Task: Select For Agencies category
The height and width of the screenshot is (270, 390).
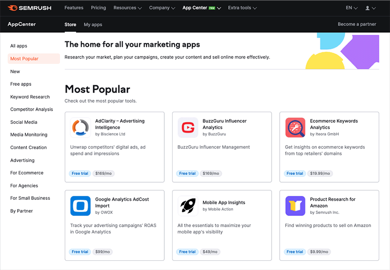Action: [x=24, y=186]
